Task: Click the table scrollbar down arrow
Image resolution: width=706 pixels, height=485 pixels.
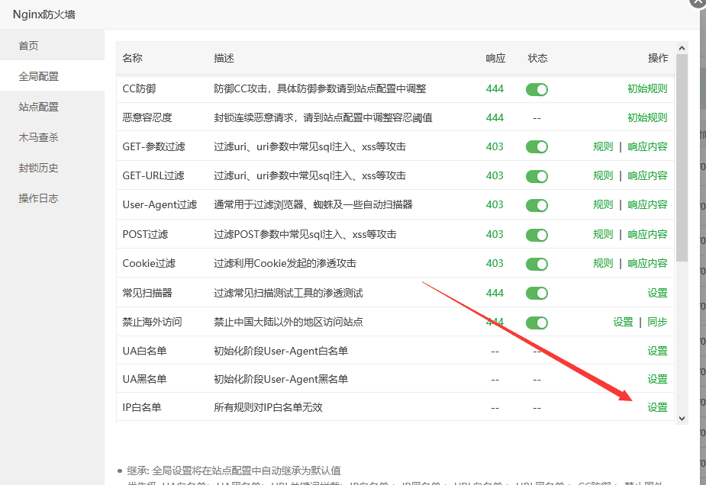Action: click(x=682, y=419)
